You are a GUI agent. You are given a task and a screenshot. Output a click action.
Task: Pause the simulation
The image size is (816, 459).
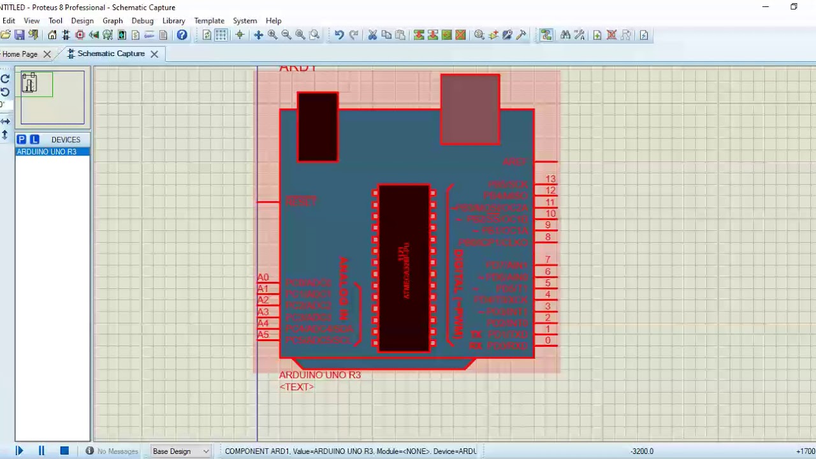(41, 451)
